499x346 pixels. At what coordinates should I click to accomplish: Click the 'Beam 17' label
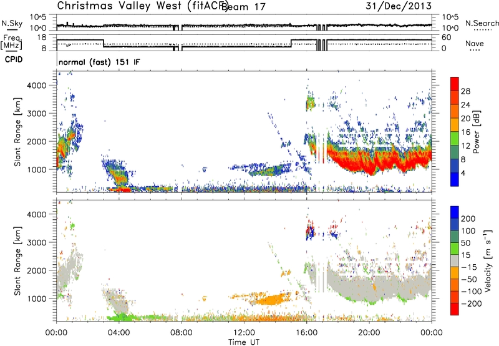click(244, 6)
